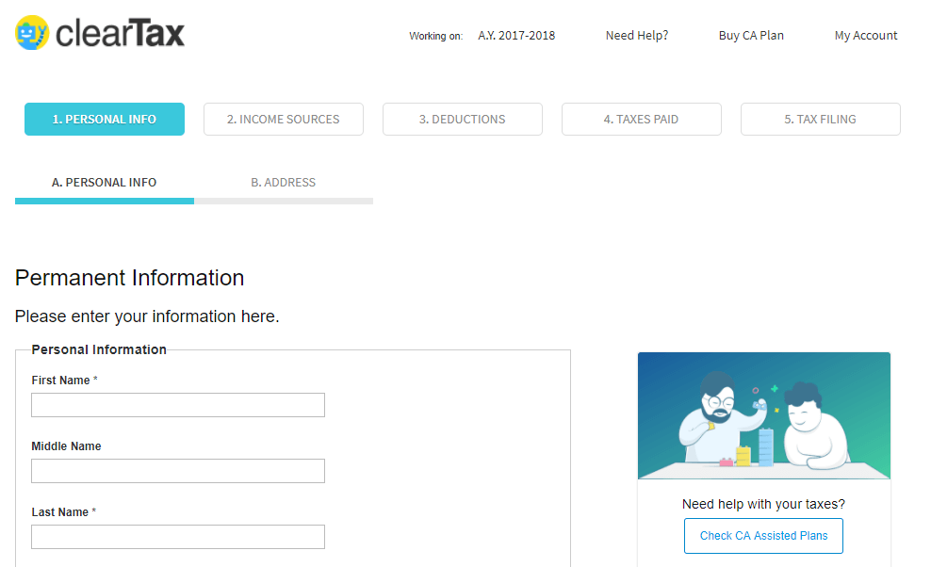Open step 4. TAXES PAID
Screen dimensions: 931x567
tap(641, 120)
